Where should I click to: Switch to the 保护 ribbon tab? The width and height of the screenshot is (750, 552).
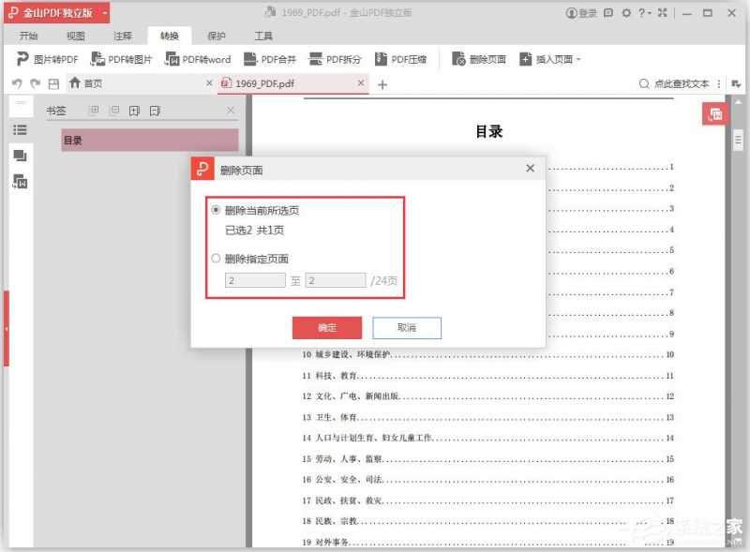[x=216, y=35]
